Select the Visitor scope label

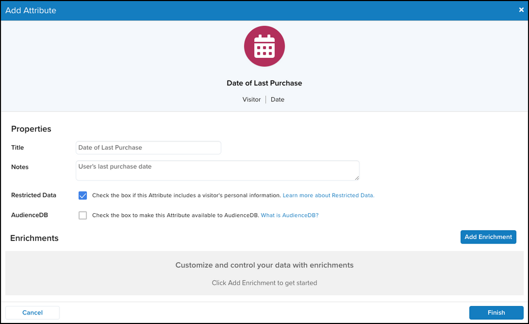coord(251,99)
